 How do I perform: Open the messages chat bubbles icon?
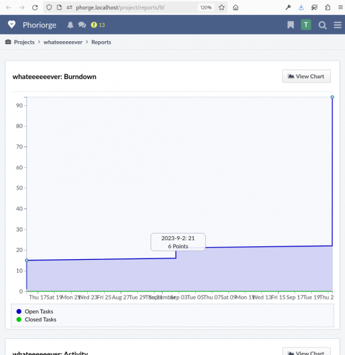[82, 25]
